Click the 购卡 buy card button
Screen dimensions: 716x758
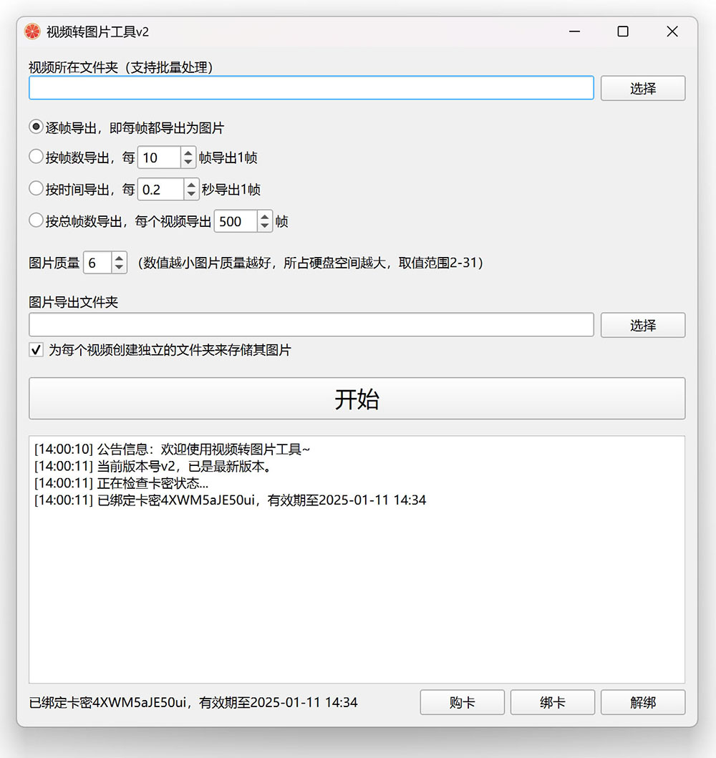(x=462, y=702)
